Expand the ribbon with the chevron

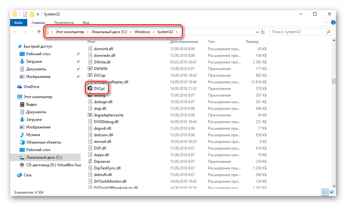(327, 23)
